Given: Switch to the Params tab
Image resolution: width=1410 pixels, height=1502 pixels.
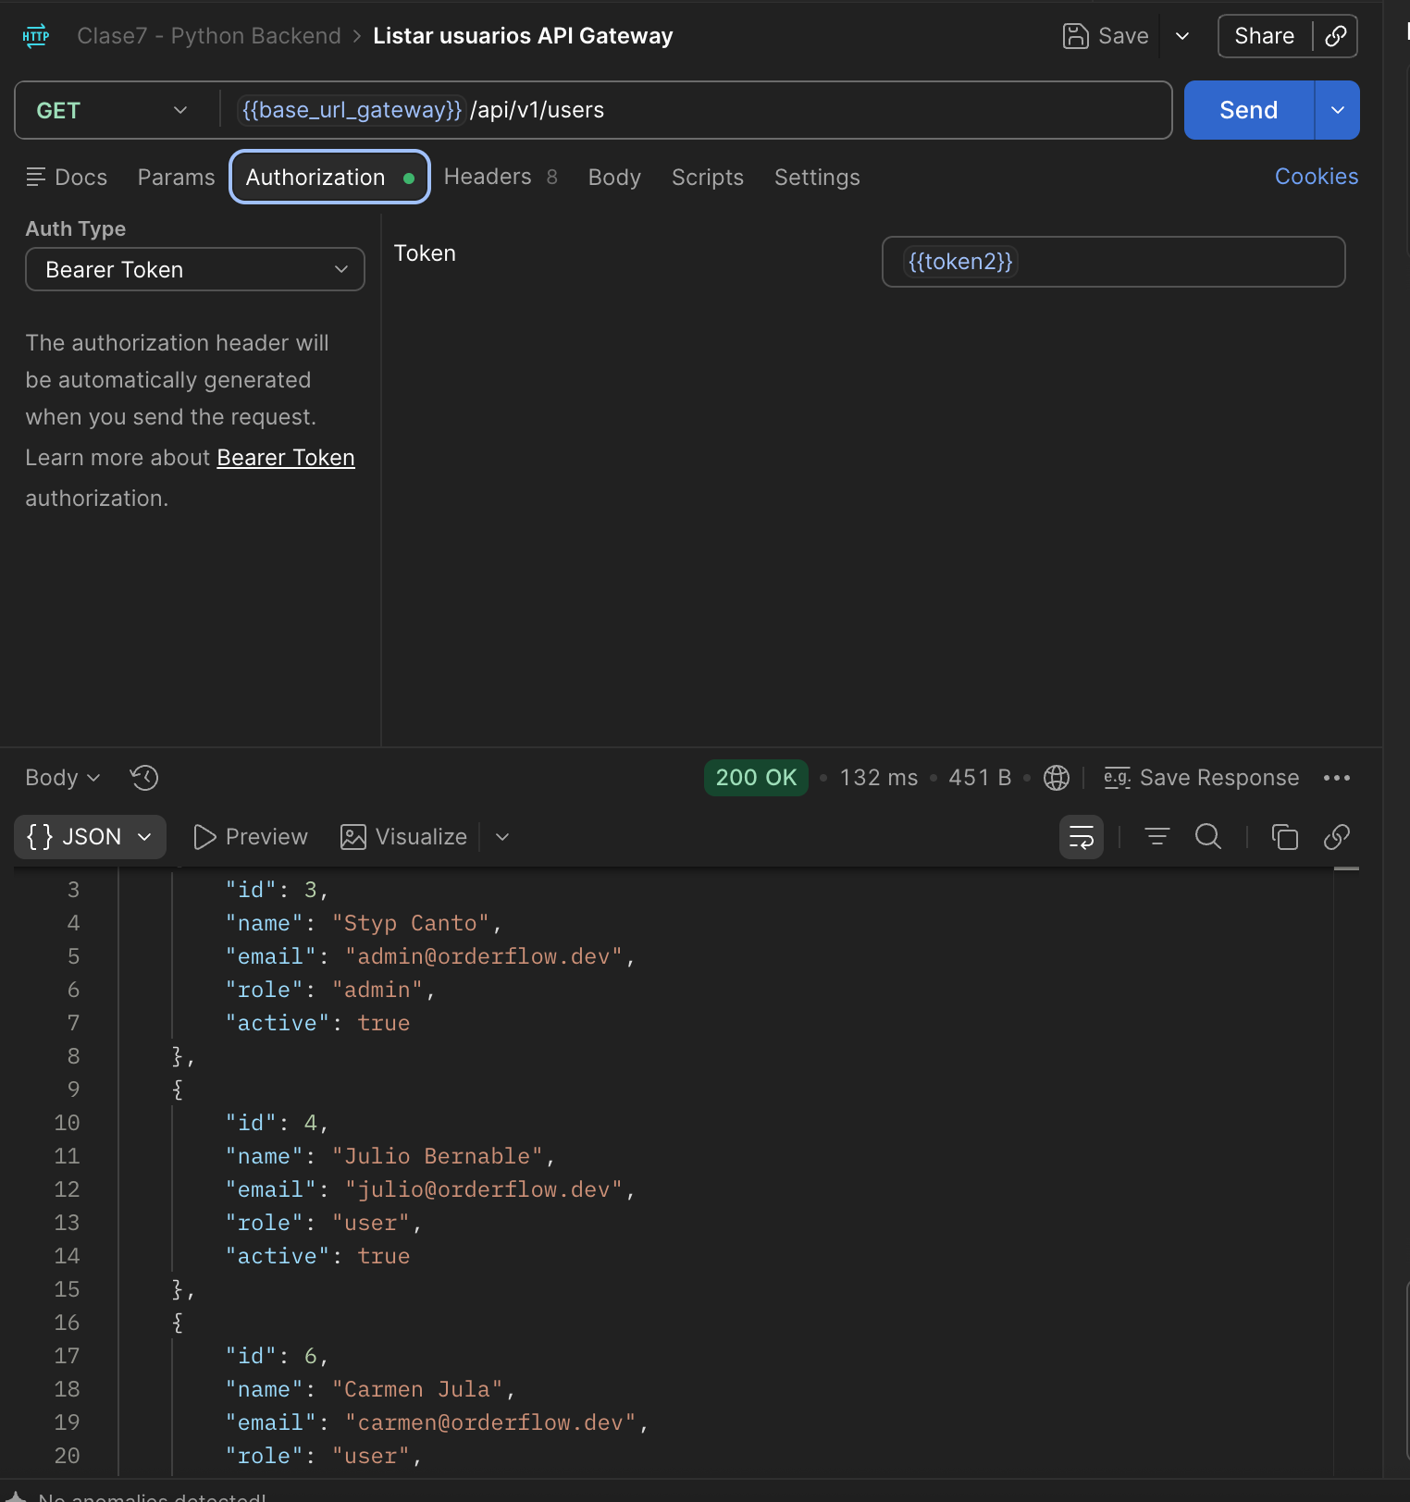Looking at the screenshot, I should [176, 177].
